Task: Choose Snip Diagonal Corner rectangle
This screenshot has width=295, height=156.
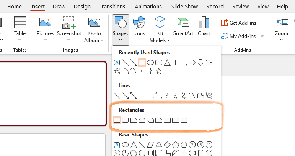Action: pyautogui.click(x=150, y=120)
